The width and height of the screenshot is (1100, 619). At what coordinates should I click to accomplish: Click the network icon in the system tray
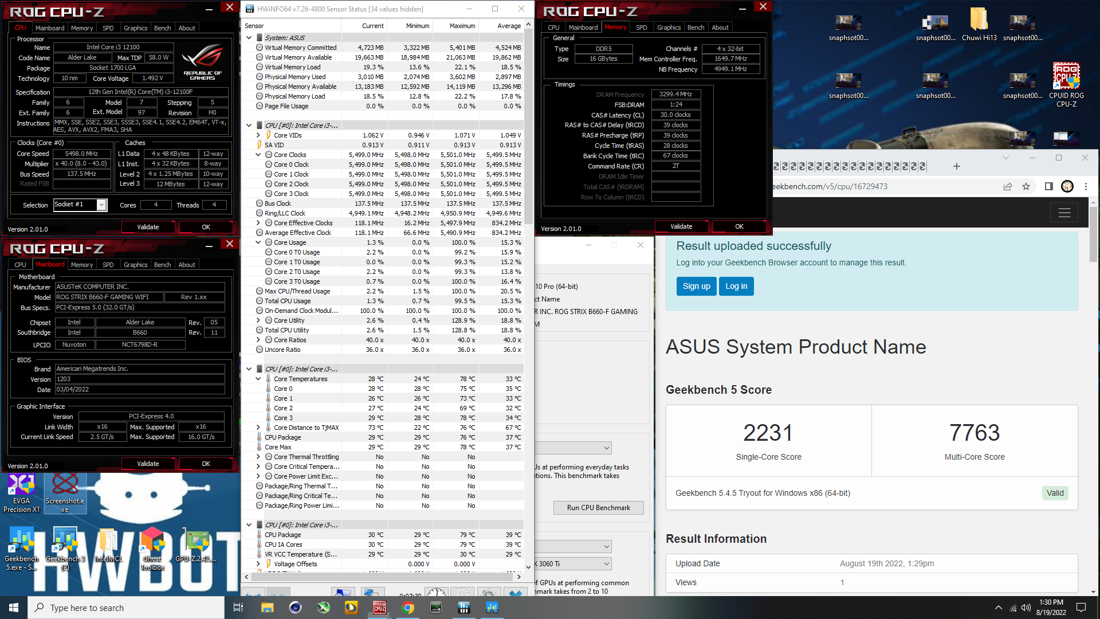click(x=1013, y=608)
